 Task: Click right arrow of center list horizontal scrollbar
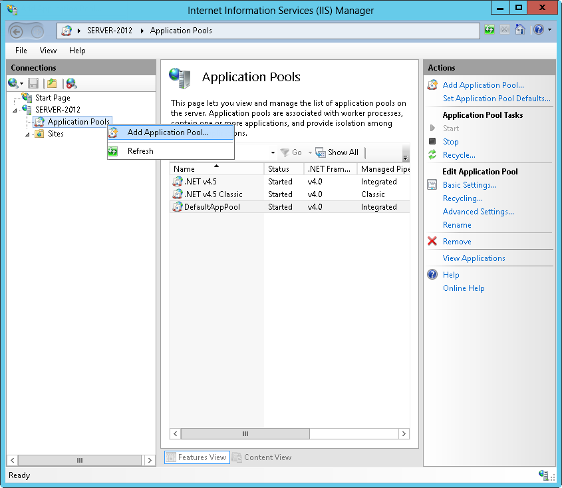click(x=404, y=433)
